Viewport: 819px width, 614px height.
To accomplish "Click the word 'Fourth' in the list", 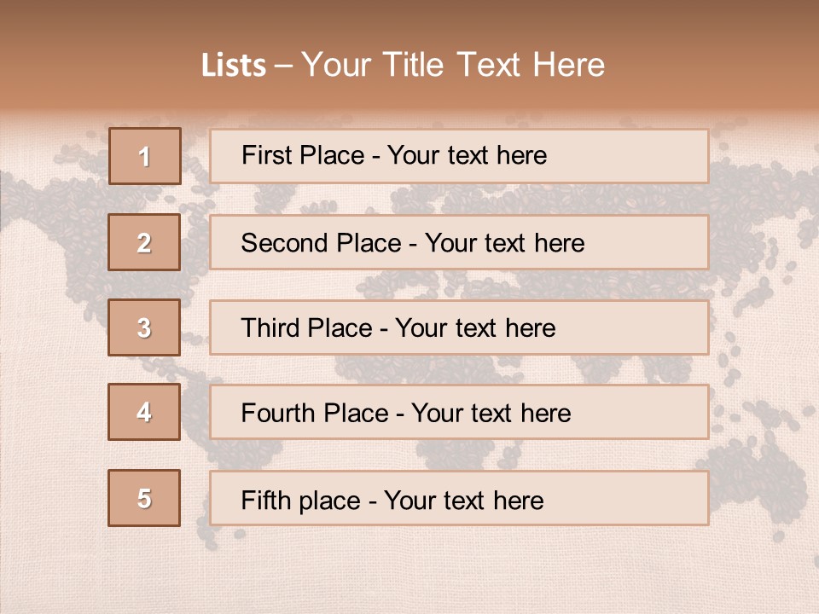I will pyautogui.click(x=276, y=413).
